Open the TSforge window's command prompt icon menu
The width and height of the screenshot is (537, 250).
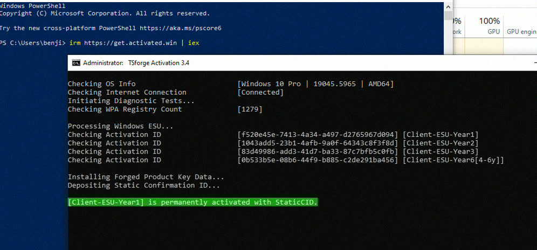point(76,63)
